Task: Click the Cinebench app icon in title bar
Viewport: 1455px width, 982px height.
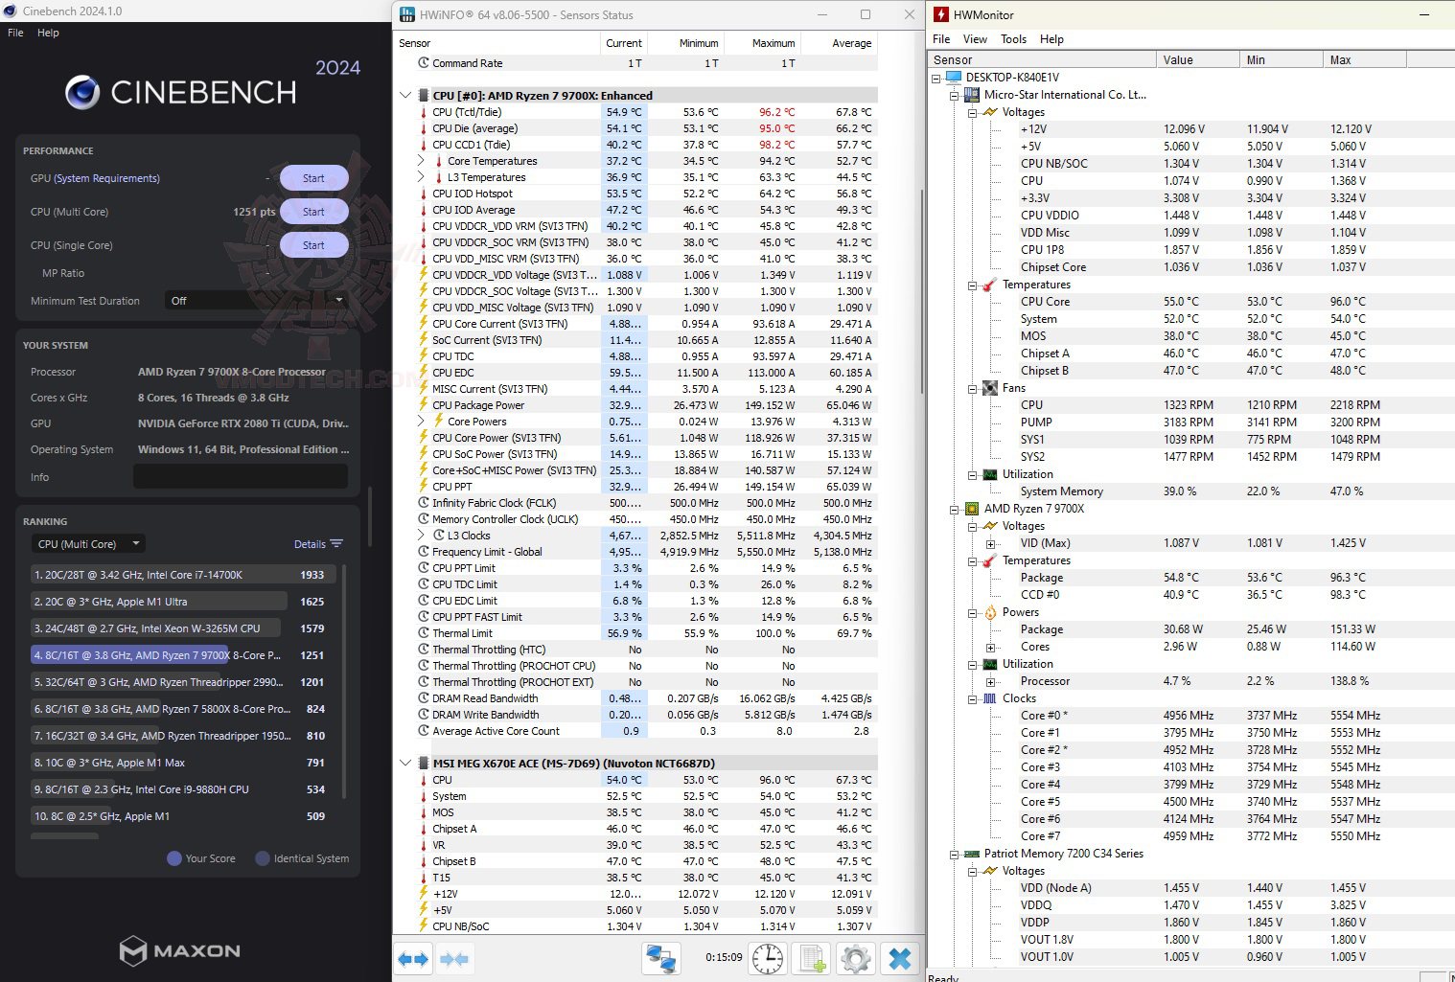Action: click(x=11, y=11)
